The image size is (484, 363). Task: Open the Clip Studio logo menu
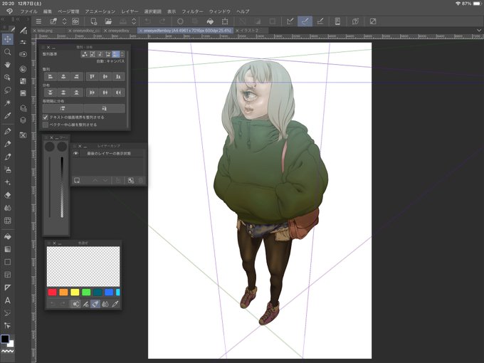pyautogui.click(x=9, y=11)
